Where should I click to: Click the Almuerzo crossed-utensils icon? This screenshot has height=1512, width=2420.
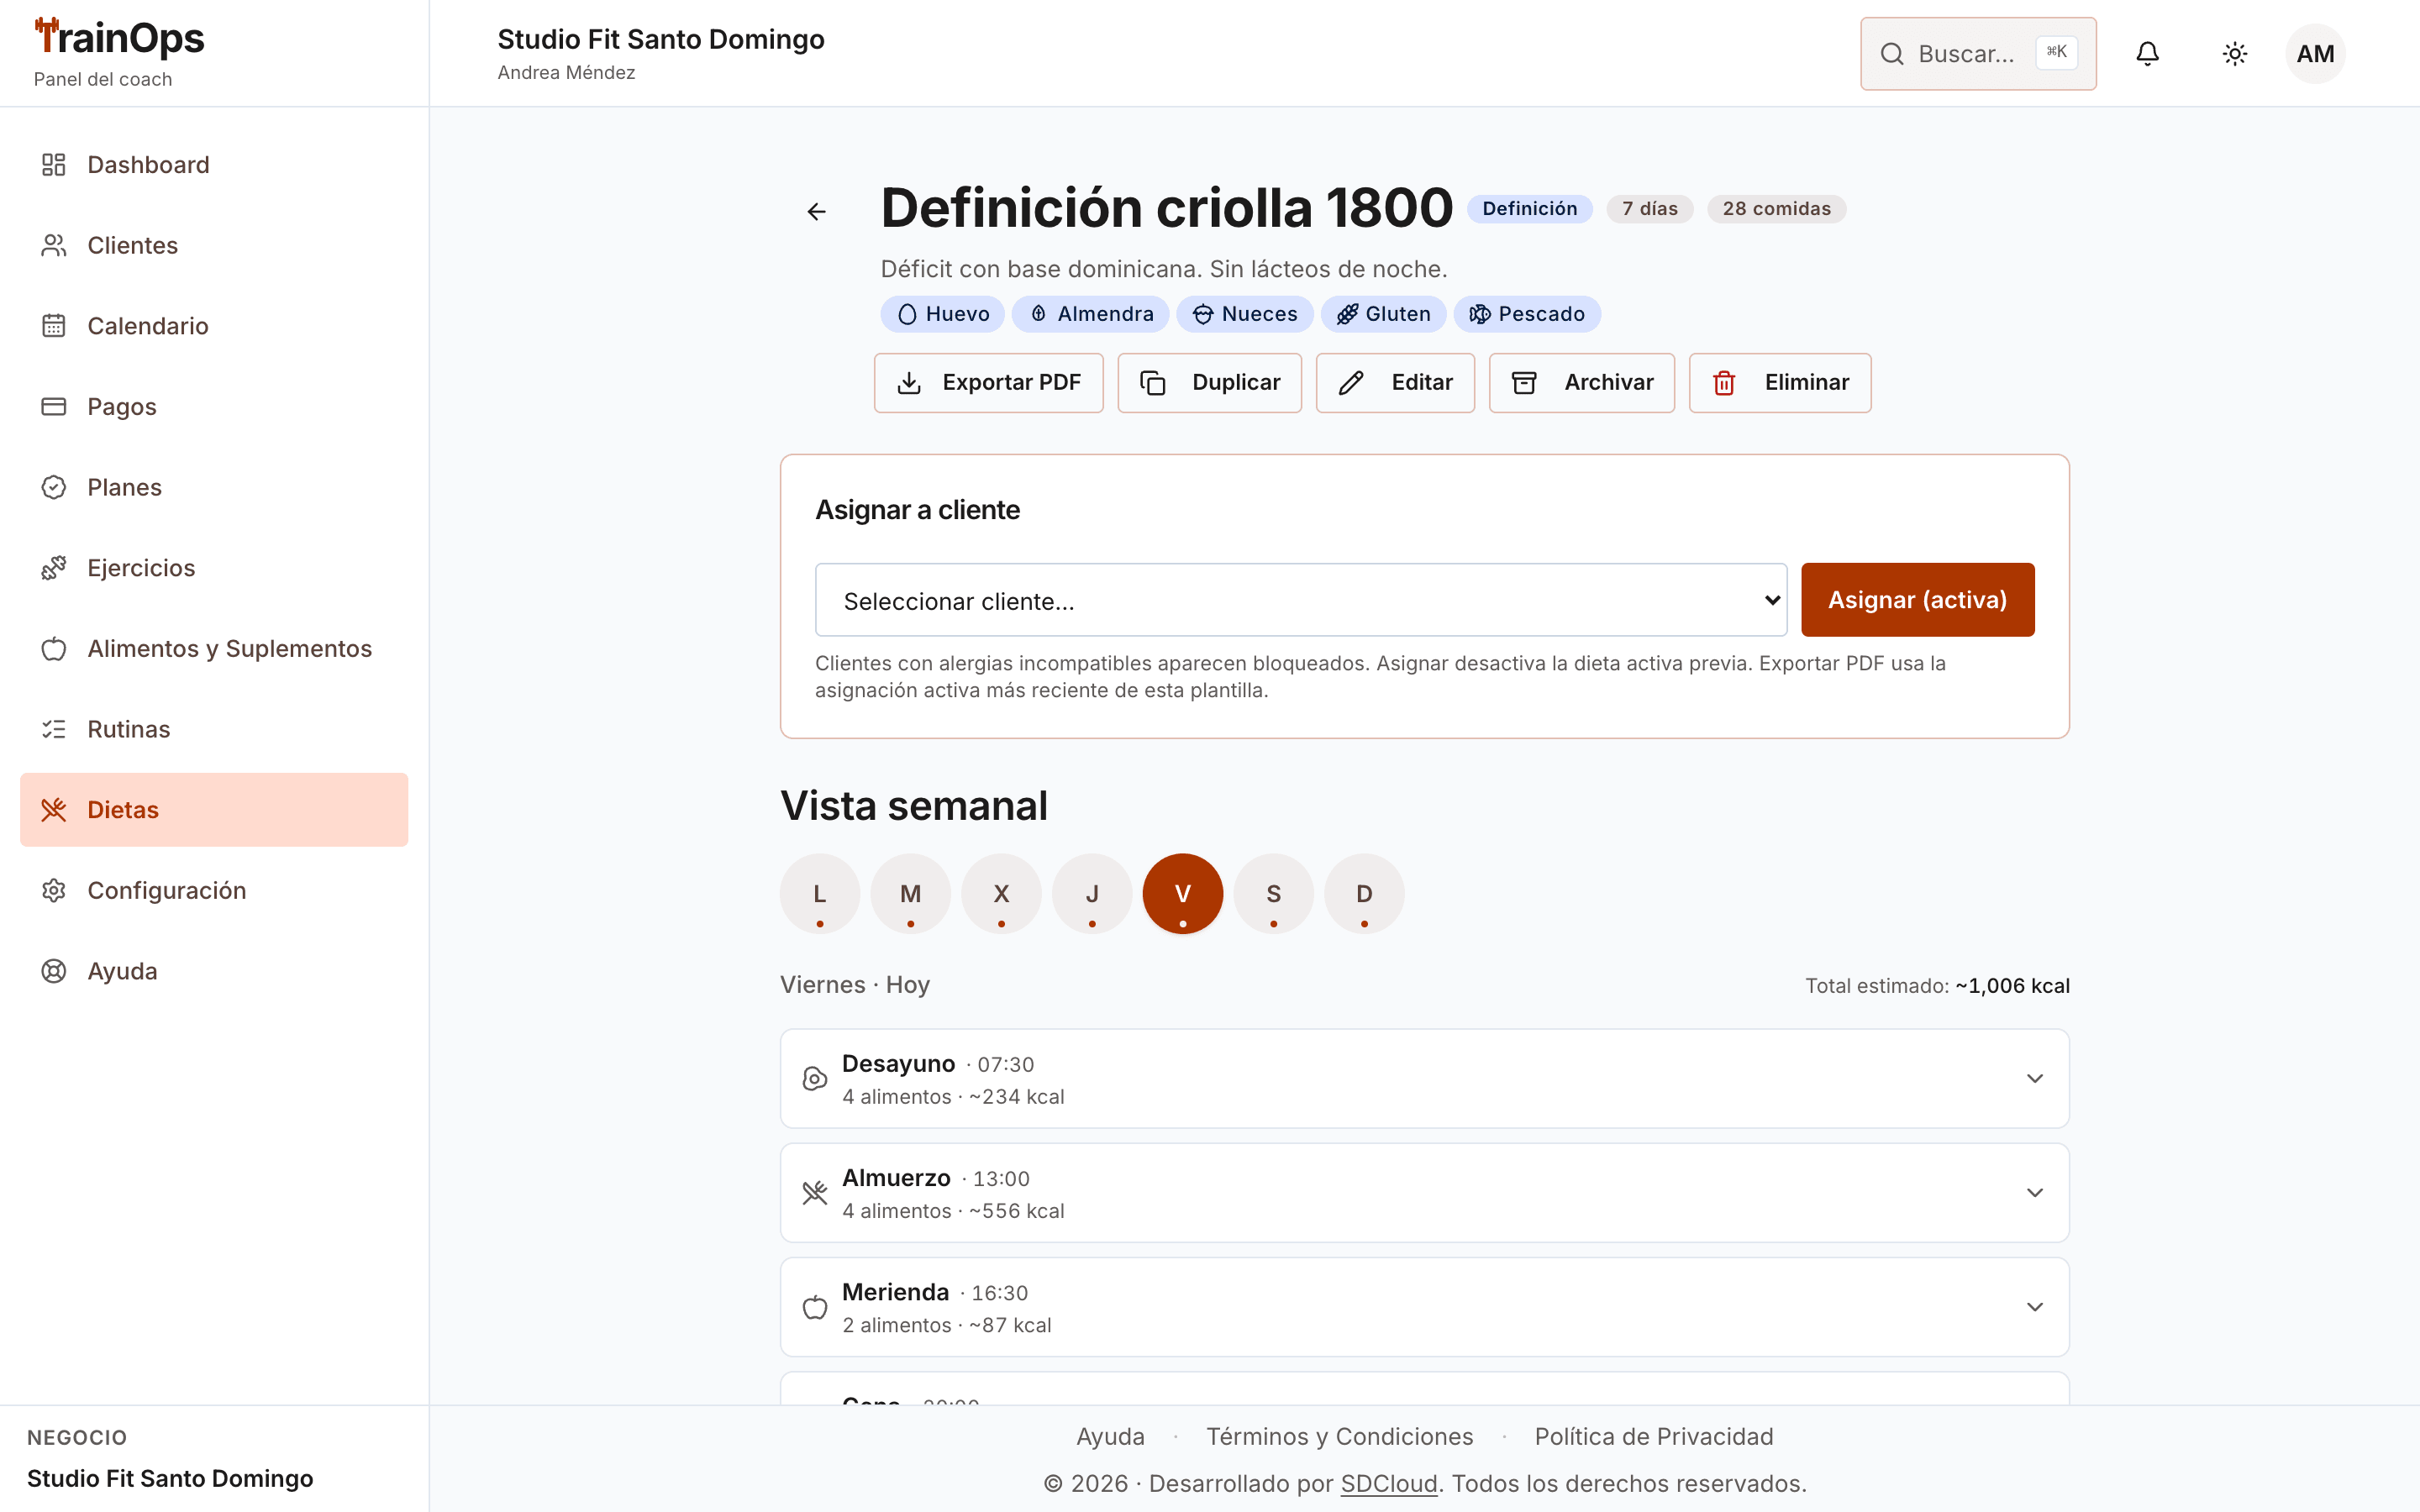click(x=815, y=1193)
